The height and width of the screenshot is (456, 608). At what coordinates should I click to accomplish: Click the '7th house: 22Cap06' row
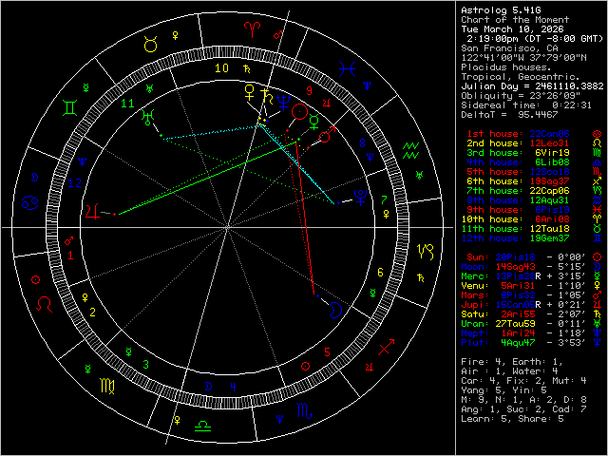click(x=518, y=190)
